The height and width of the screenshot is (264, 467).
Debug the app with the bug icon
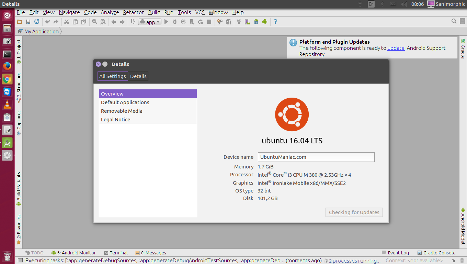[x=175, y=22]
